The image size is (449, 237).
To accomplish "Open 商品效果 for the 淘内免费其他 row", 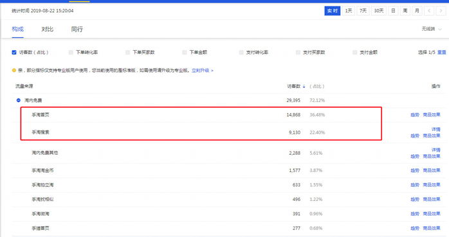I will pos(432,156).
